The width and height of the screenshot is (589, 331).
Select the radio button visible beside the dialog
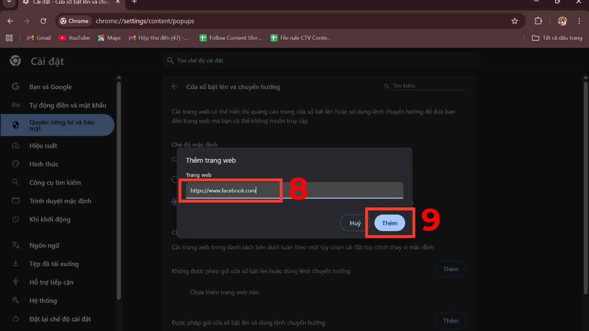click(x=175, y=201)
